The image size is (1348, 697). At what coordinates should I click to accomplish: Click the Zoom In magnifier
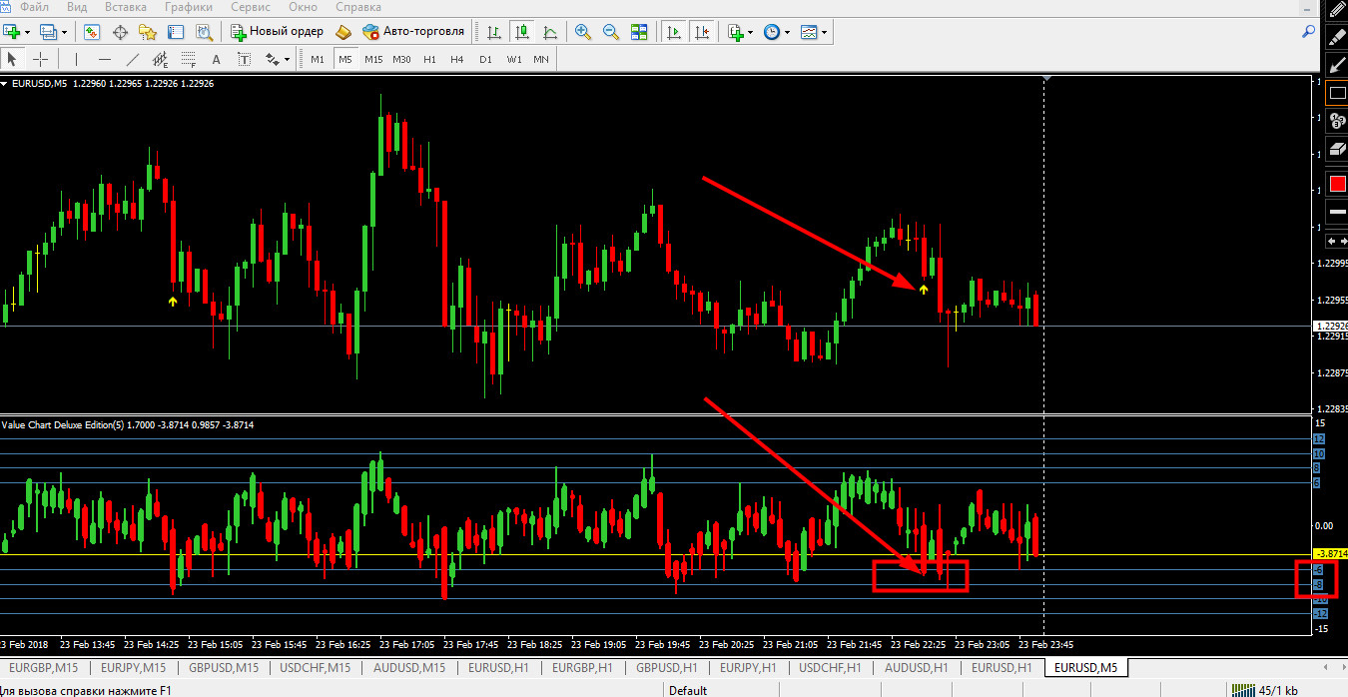[583, 32]
